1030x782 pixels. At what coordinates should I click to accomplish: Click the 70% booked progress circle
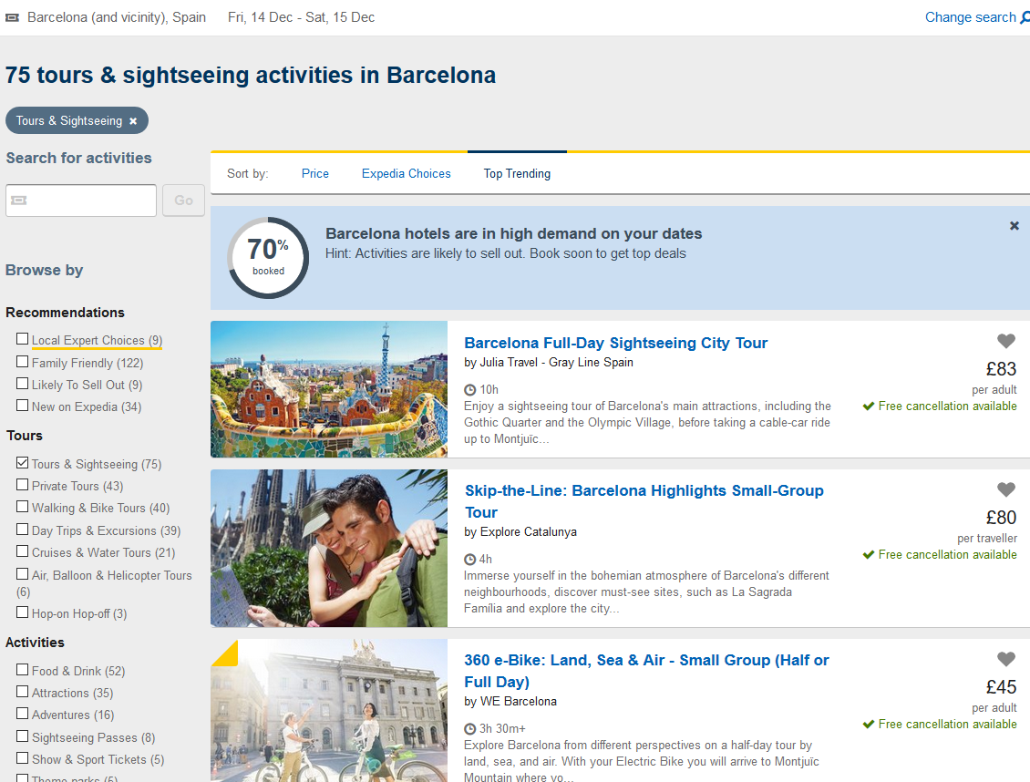point(268,258)
